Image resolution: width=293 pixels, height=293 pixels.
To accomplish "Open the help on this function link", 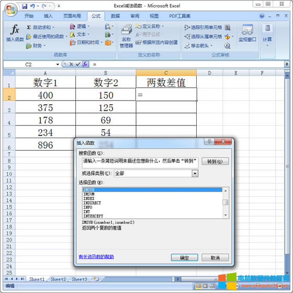I will 96,256.
